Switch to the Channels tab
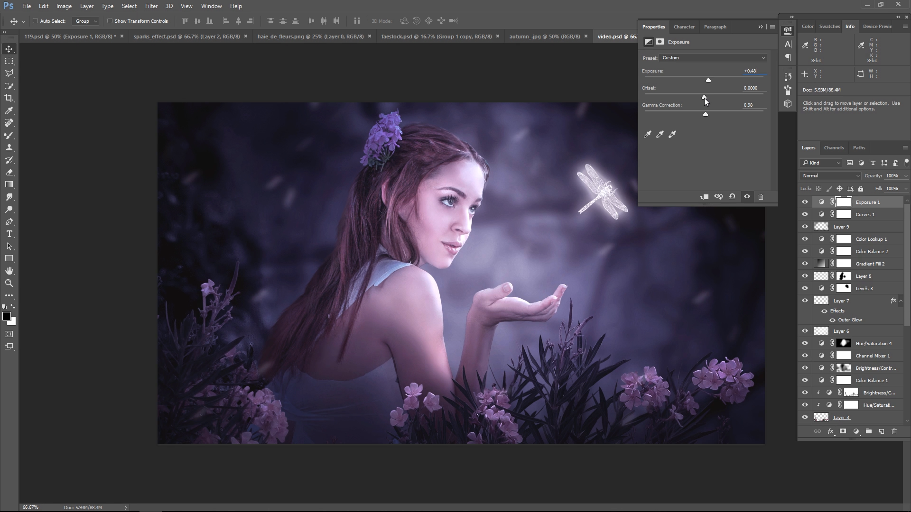This screenshot has height=512, width=911. (834, 148)
